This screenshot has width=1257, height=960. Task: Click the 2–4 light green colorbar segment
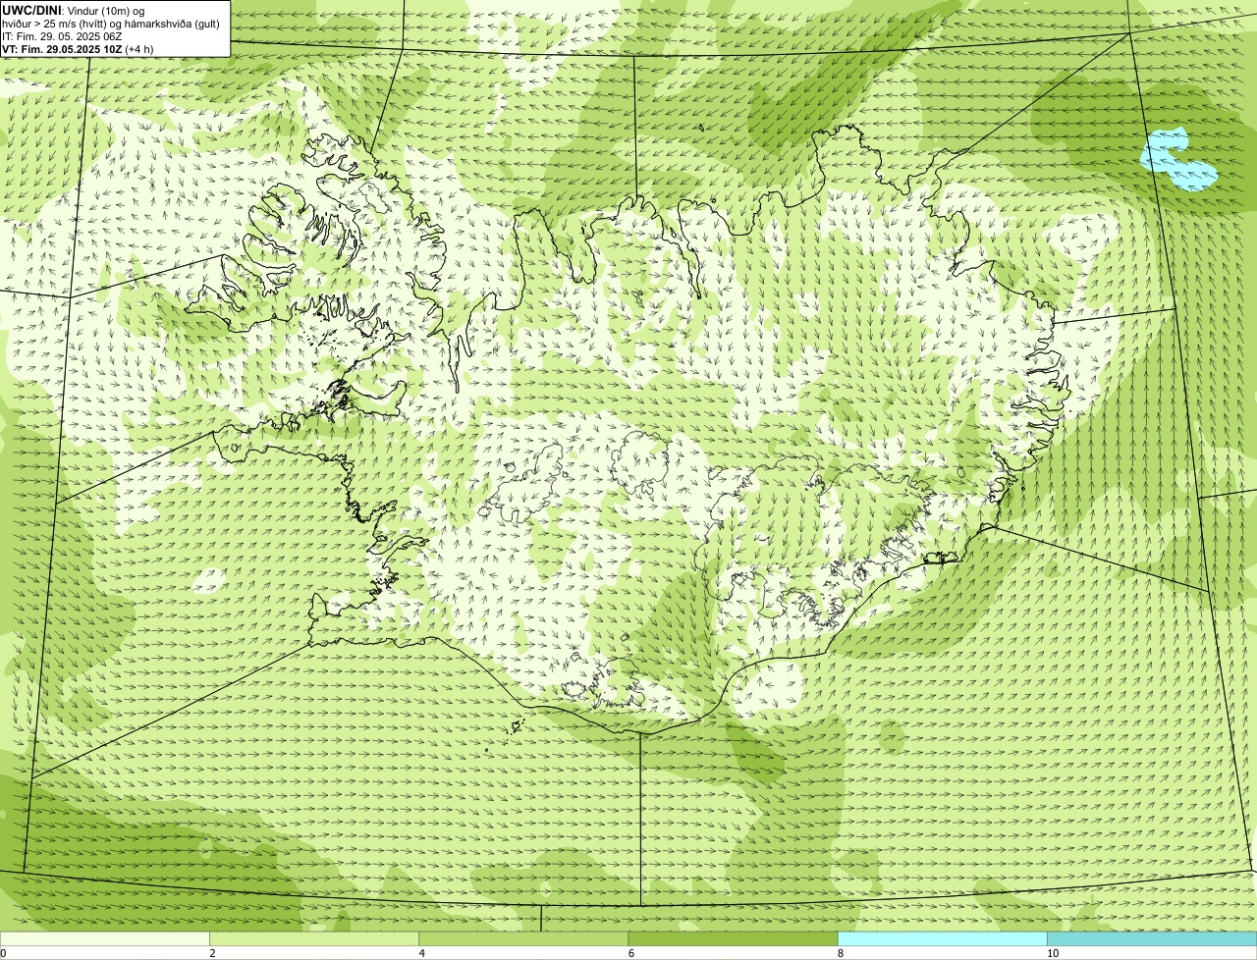[x=314, y=938]
